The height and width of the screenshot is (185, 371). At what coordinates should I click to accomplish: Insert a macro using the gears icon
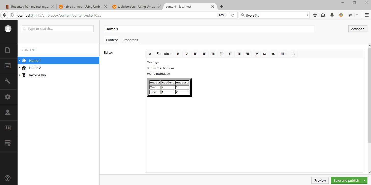point(273,54)
